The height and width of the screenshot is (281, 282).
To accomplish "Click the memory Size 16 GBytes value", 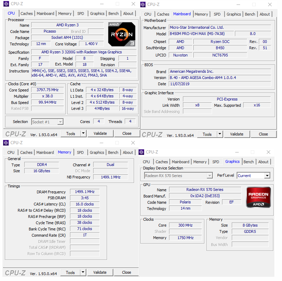I will coord(42,171).
